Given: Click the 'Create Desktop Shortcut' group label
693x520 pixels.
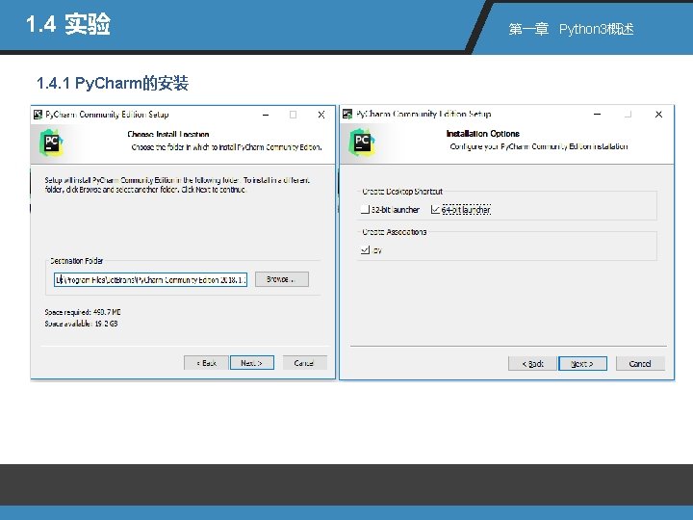Looking at the screenshot, I should [402, 192].
